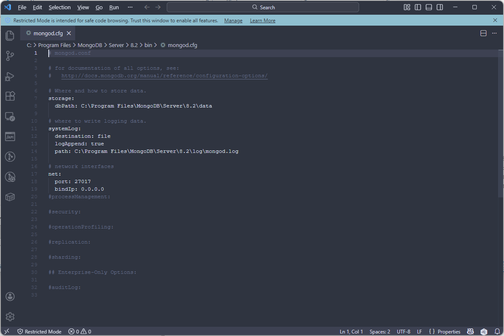Screen dimensions: 504x336
Task: Select indentation via Spaces: 2
Action: [x=380, y=331]
